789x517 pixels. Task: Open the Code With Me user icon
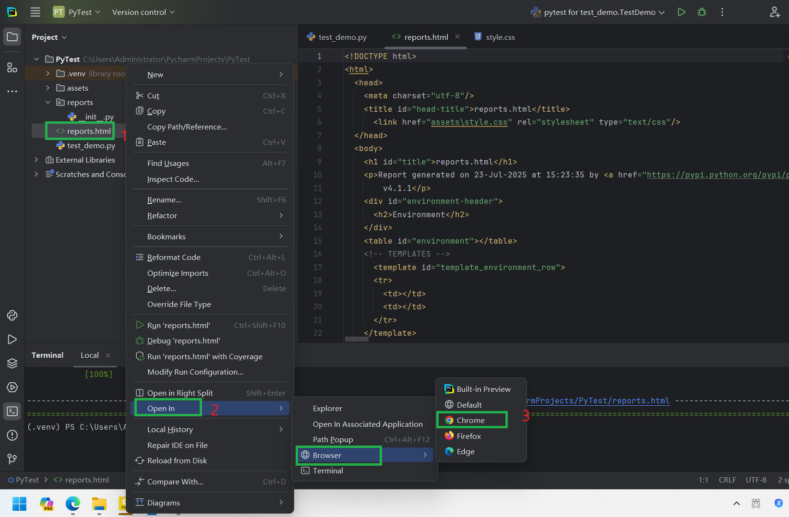coord(775,12)
